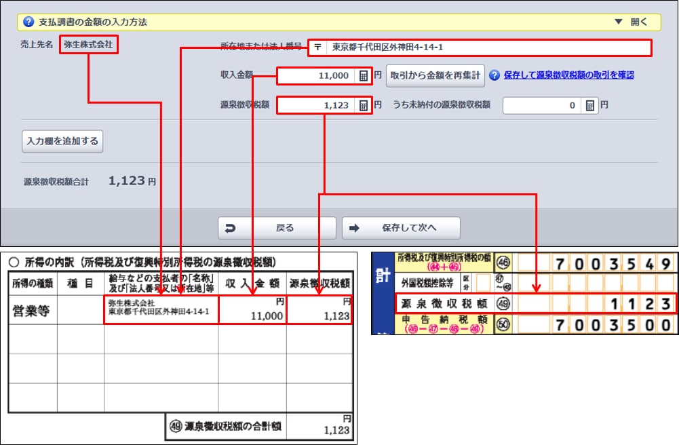
Task: Open the 保存して源泉徴収税額の取引を確認 link
Action: point(569,75)
